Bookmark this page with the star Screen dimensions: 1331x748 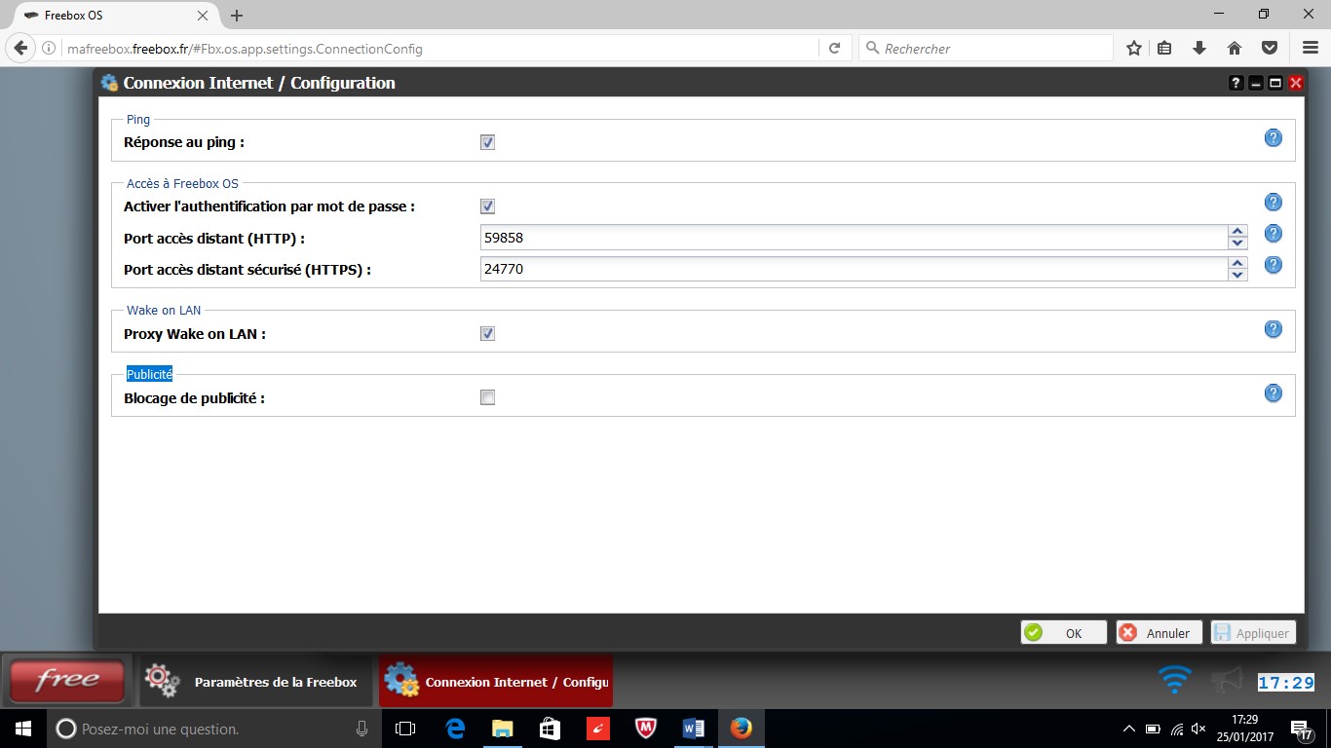tap(1134, 48)
